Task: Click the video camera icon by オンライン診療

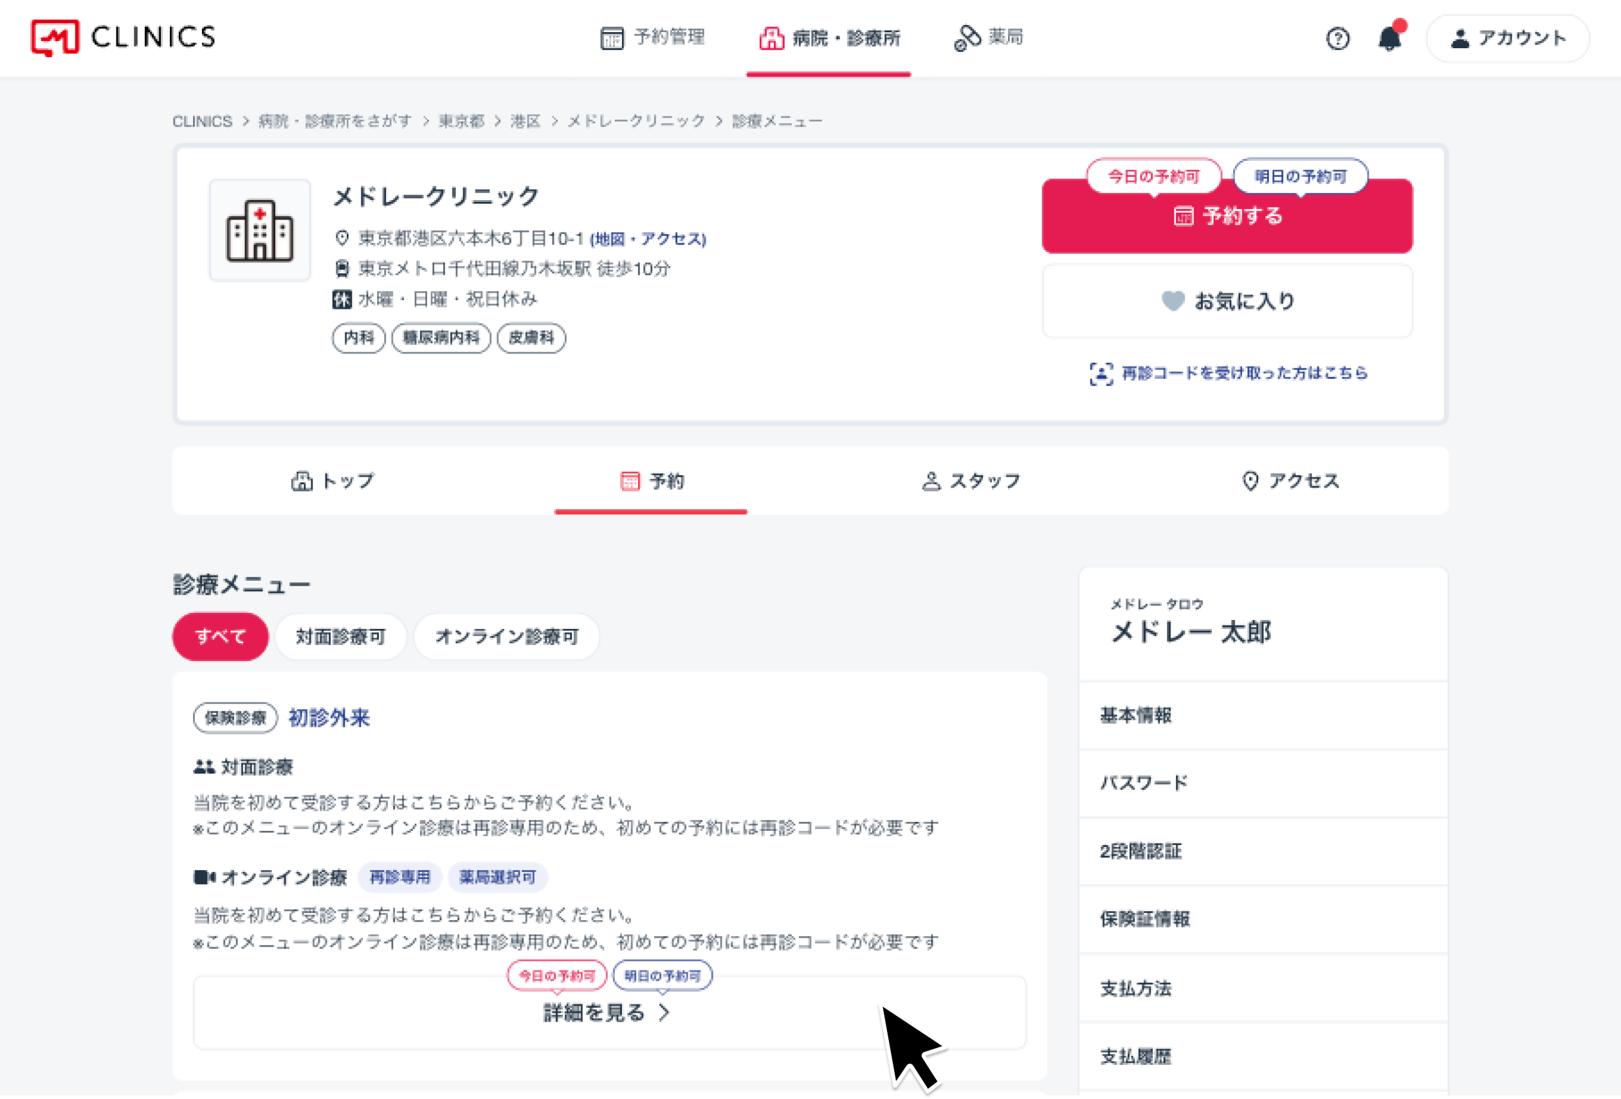Action: [x=205, y=878]
